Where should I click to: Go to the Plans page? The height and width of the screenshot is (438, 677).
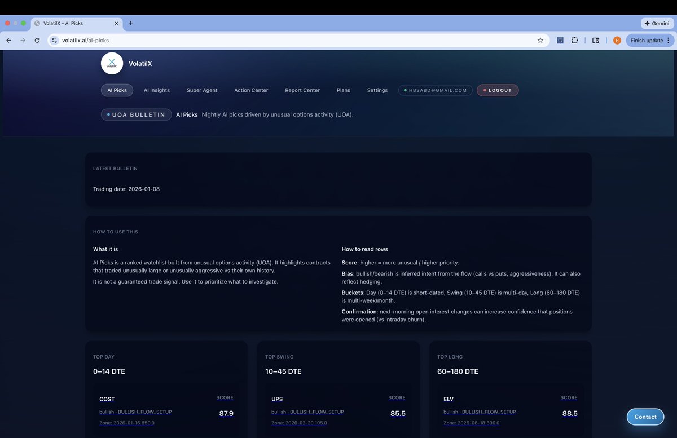click(344, 90)
